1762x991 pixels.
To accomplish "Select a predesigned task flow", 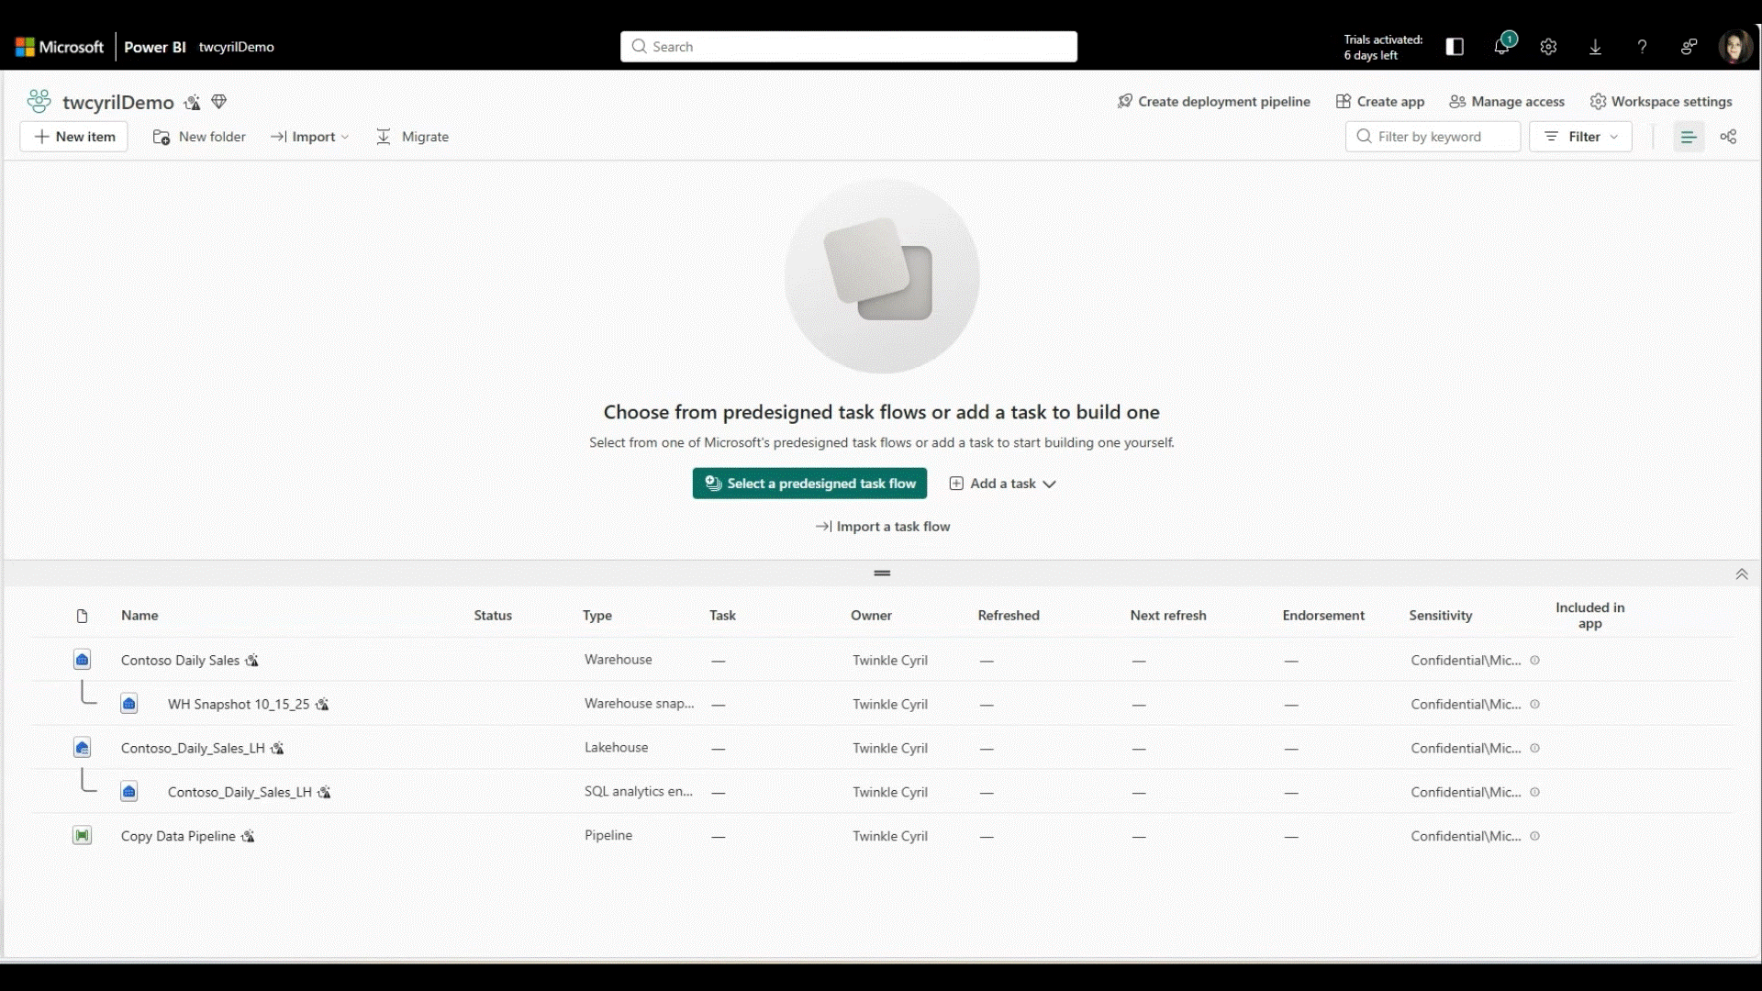I will (x=809, y=484).
